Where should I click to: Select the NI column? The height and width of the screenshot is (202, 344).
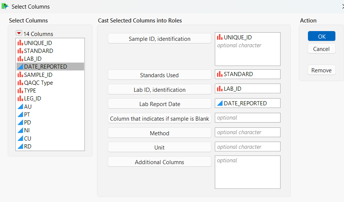click(50, 130)
